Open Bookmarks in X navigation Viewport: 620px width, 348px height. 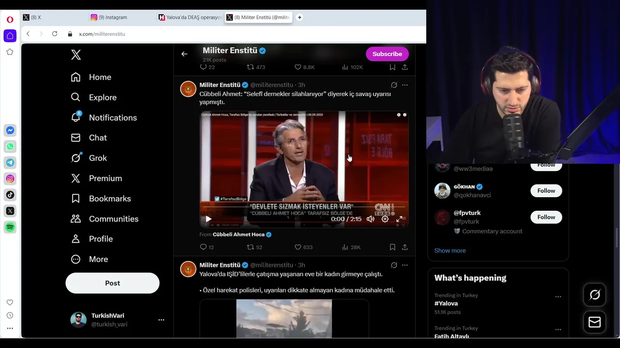pos(101,199)
